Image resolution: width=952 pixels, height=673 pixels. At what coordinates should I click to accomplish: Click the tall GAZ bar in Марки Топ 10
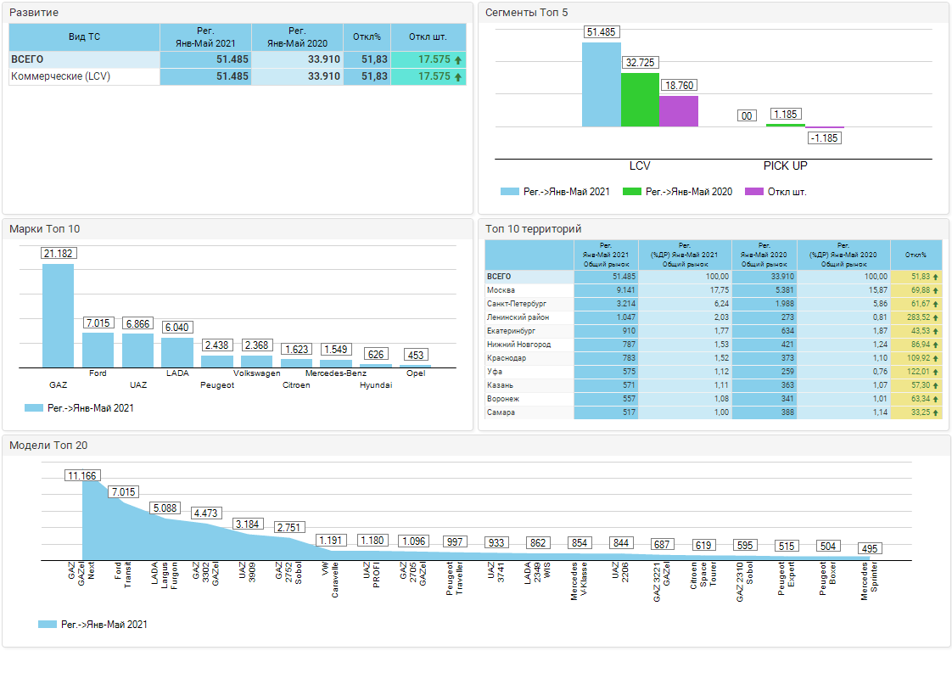coord(58,316)
